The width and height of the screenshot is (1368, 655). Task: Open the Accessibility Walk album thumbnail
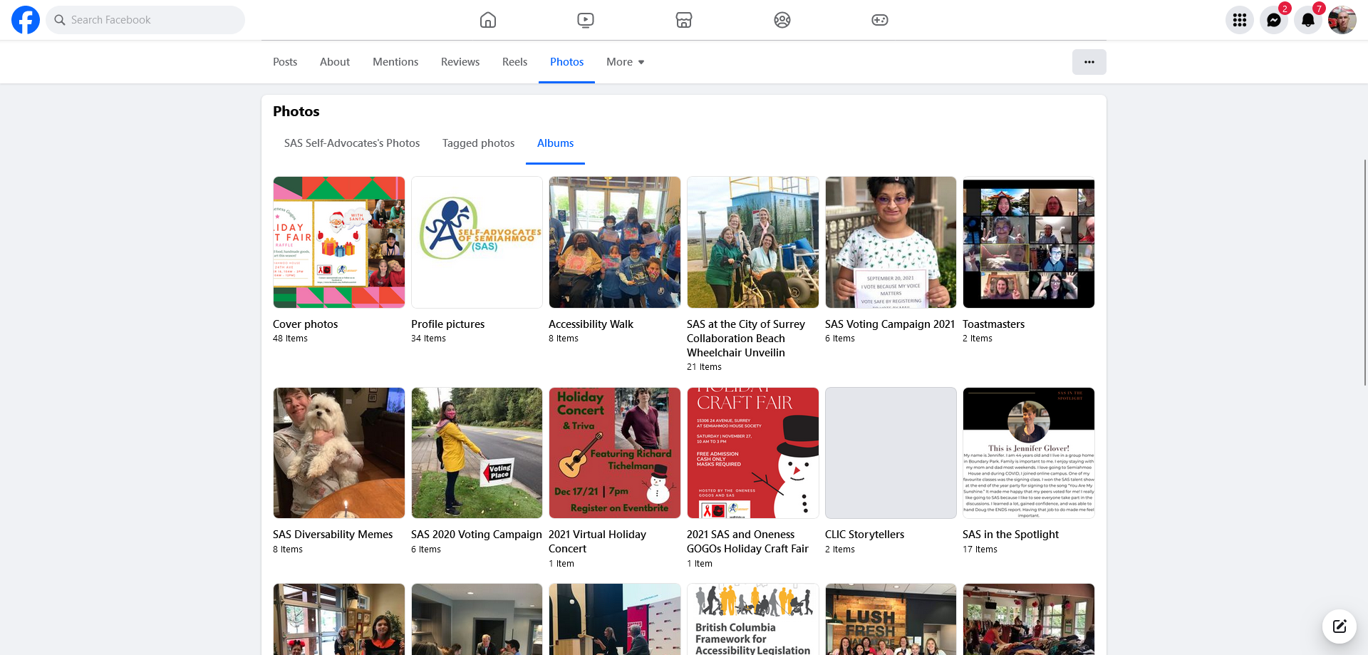pos(615,242)
